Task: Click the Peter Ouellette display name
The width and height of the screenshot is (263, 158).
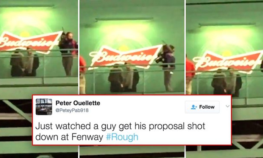Action: point(78,103)
